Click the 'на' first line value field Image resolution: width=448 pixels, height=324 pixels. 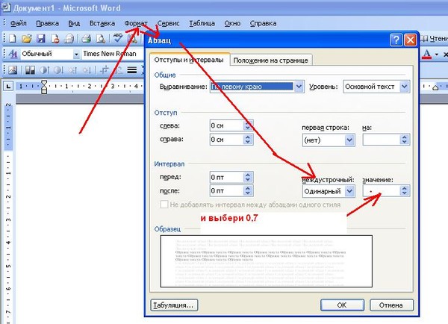382,140
